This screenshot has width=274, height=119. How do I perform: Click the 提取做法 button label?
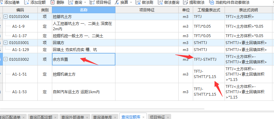tap(197, 3)
